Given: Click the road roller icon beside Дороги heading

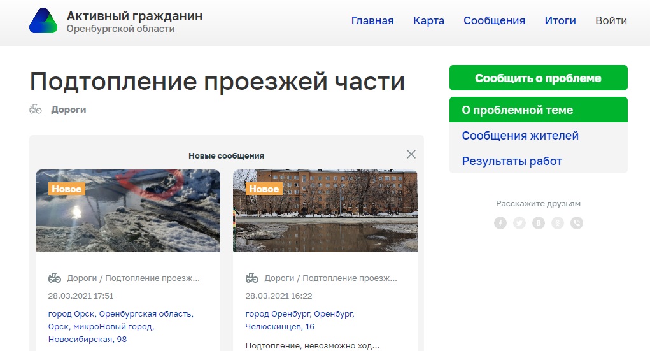Looking at the screenshot, I should [36, 110].
